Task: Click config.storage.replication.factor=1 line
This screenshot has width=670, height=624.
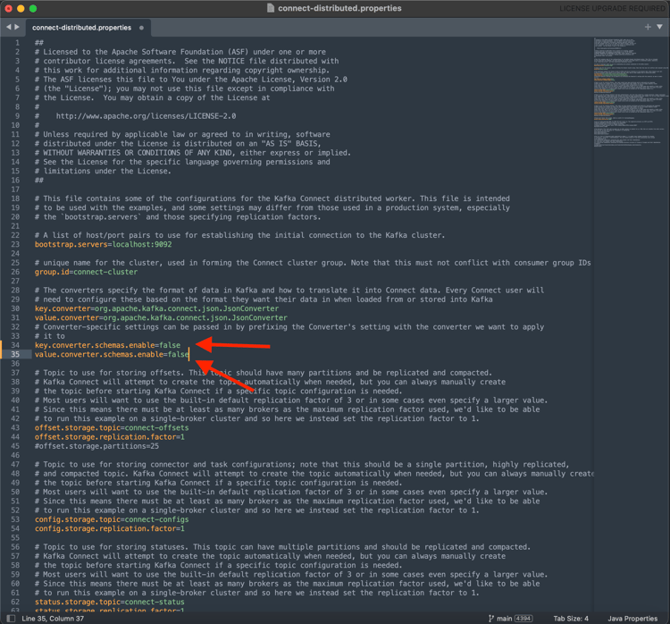Action: pyautogui.click(x=109, y=528)
